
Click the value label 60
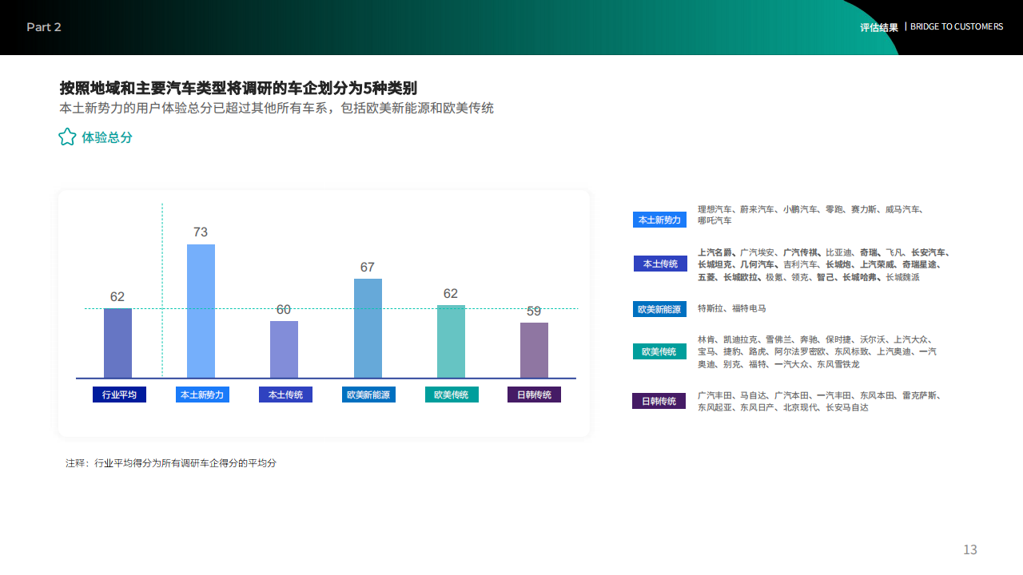click(x=284, y=309)
